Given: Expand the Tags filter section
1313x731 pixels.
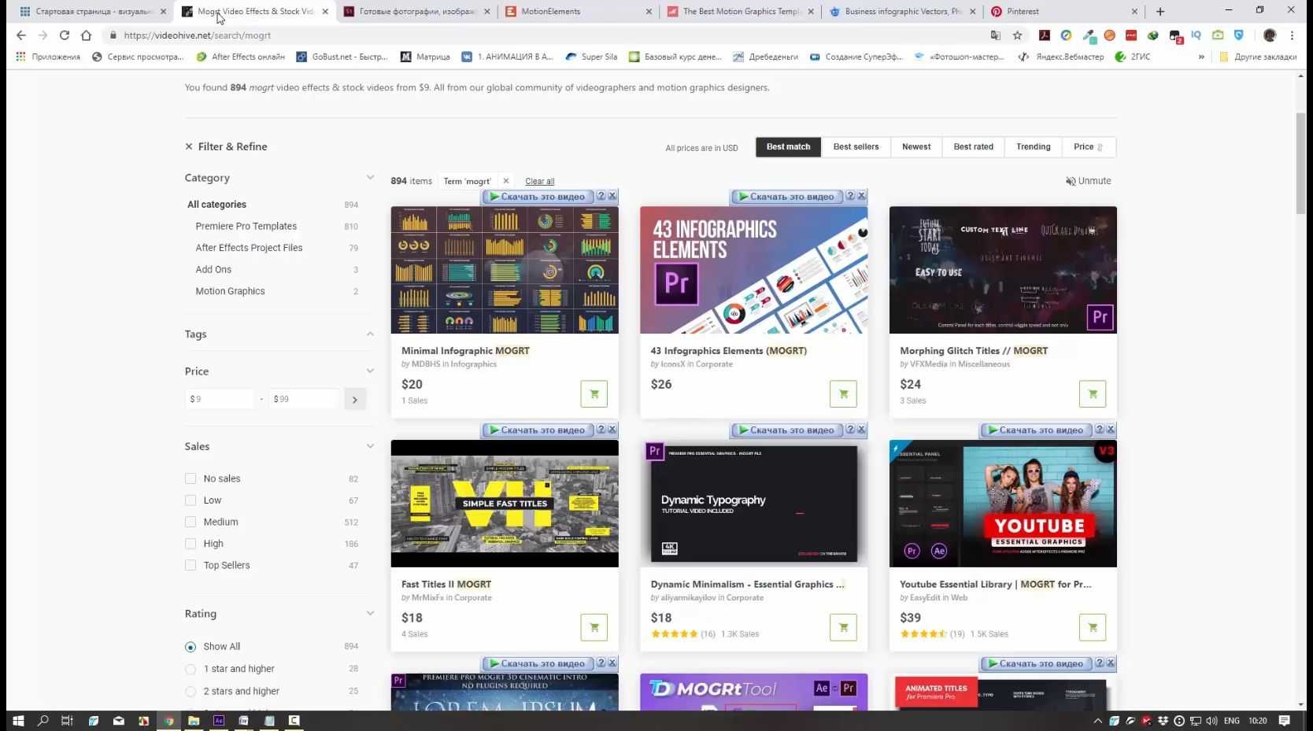Looking at the screenshot, I should [370, 334].
